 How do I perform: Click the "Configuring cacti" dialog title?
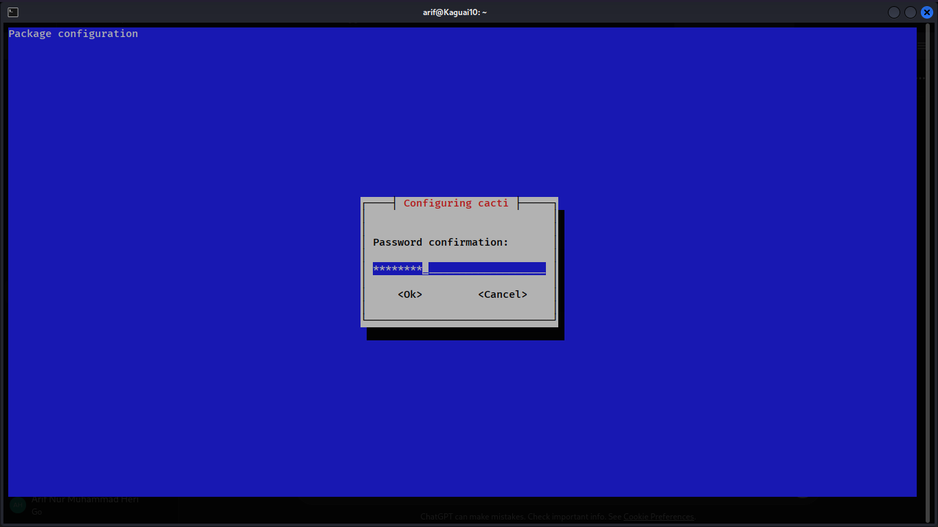456,203
